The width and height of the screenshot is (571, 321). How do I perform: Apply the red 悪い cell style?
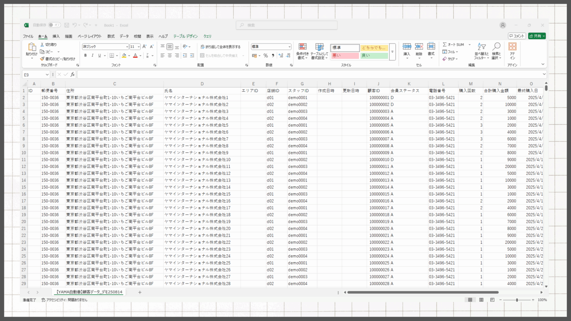[x=345, y=56]
